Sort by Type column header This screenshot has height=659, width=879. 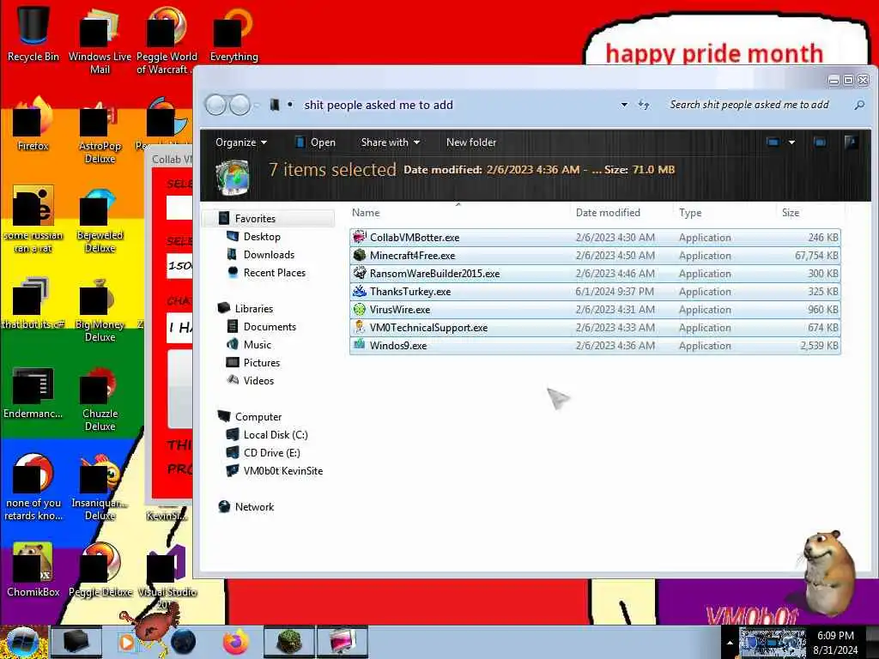(723, 213)
